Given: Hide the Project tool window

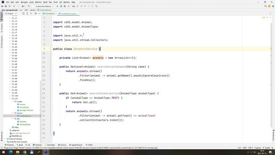Looking at the screenshot, I should coord(39,13).
